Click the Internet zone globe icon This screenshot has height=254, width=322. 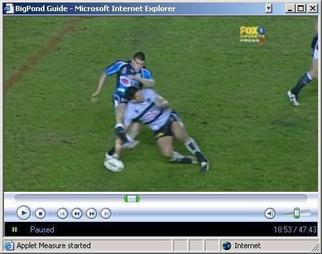(x=227, y=245)
